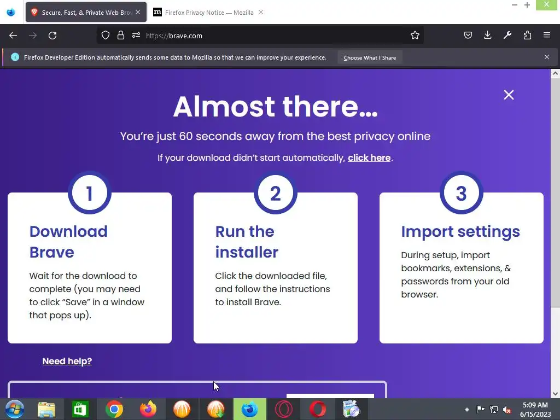
Task: Click the vertical scrollbar thumb
Action: pyautogui.click(x=555, y=193)
